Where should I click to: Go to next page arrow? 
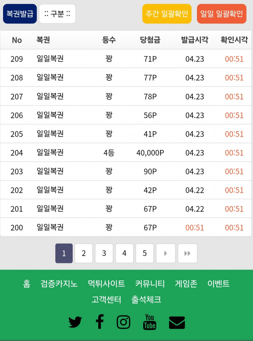pyautogui.click(x=165, y=253)
